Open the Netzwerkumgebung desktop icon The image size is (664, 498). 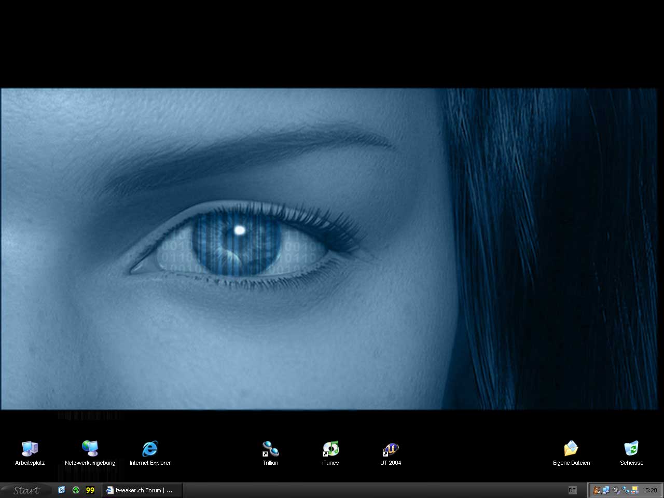(x=90, y=449)
